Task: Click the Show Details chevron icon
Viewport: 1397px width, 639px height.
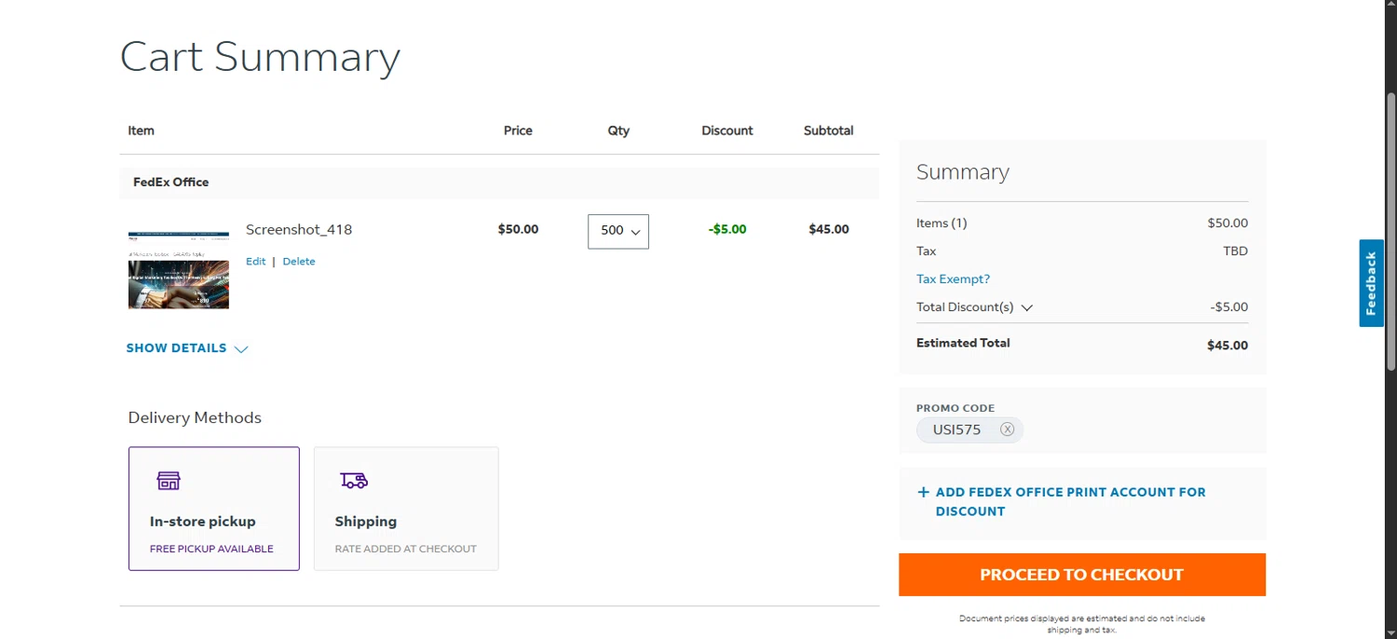Action: 241,349
